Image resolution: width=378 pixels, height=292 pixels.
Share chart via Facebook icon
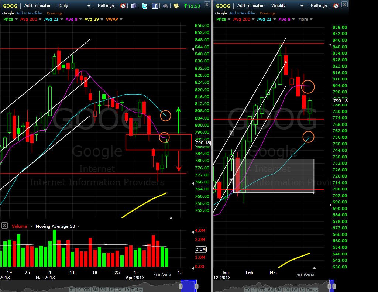coord(155,6)
